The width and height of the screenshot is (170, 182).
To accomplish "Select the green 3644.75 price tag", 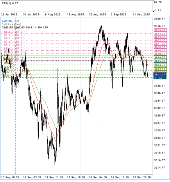I will 160,65.
